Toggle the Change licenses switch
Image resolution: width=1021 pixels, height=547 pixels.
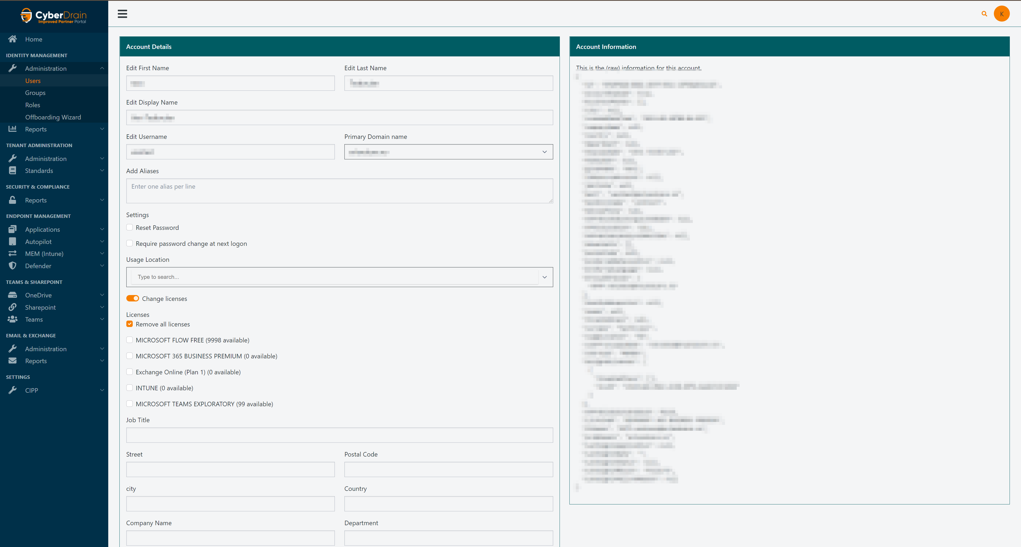(132, 299)
